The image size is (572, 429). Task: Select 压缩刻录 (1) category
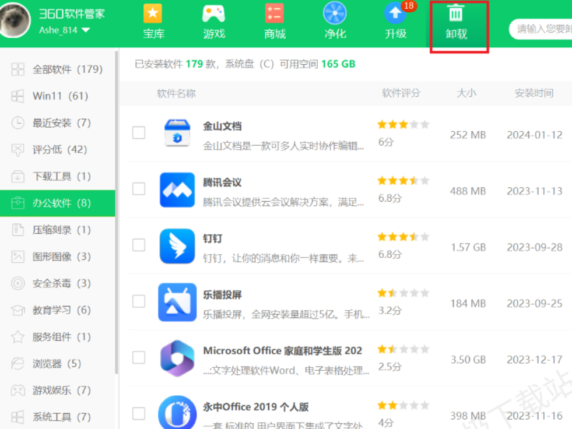click(x=58, y=230)
